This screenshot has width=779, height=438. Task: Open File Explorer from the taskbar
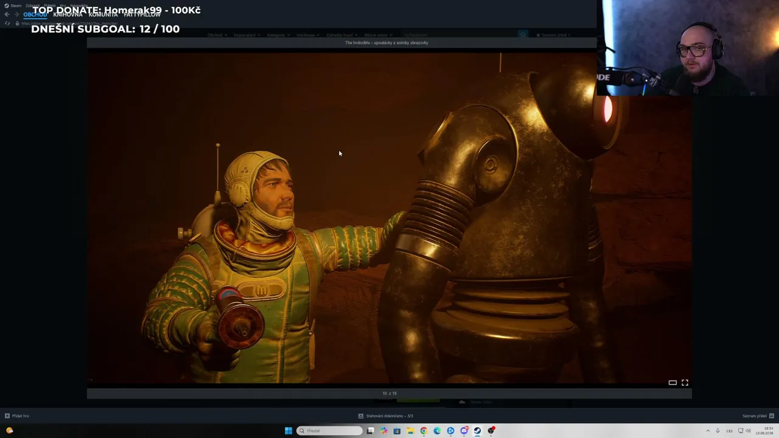coord(410,431)
